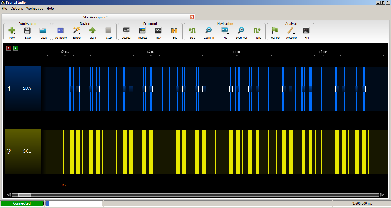The height and width of the screenshot is (208, 391).
Task: Select the Packets protocol view
Action: (142, 31)
